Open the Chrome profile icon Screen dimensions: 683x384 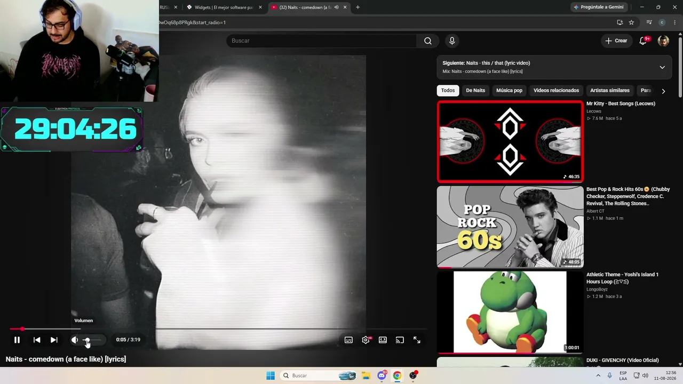click(x=662, y=22)
